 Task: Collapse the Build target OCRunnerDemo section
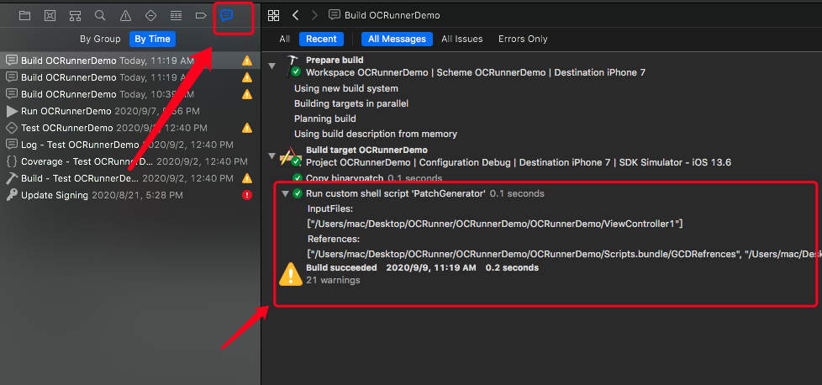pos(271,156)
